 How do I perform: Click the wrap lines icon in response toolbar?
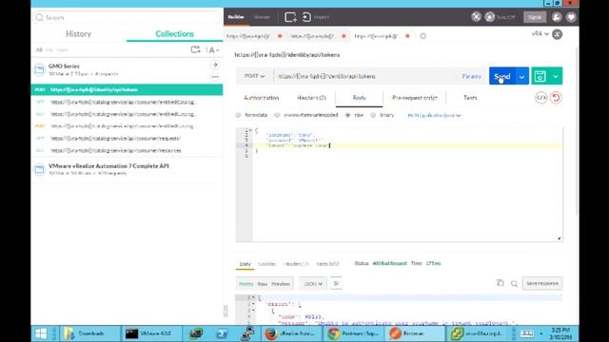[x=336, y=283]
